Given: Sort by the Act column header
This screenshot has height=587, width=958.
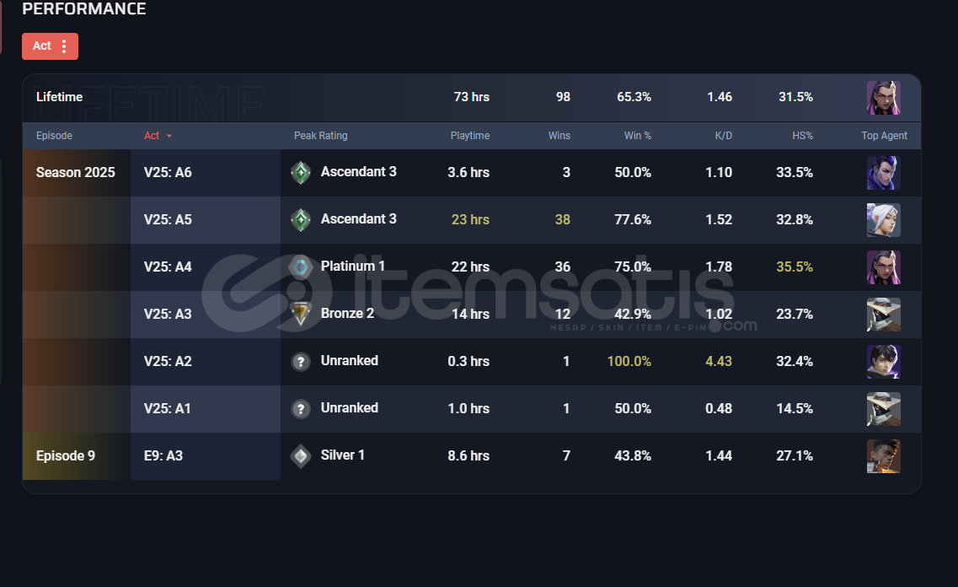Looking at the screenshot, I should (152, 136).
